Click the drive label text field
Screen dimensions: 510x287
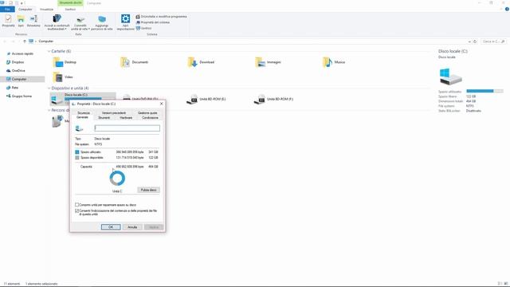[127, 128]
